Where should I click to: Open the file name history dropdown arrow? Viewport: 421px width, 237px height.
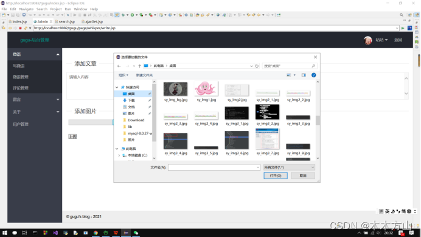tap(258, 168)
